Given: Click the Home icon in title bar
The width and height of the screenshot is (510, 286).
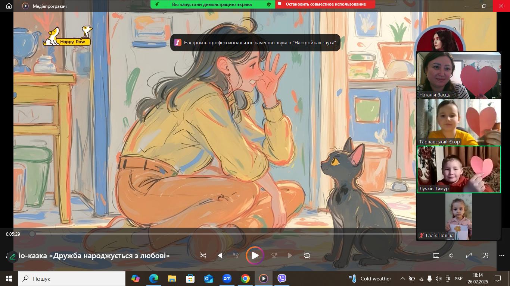Looking at the screenshot, I should coord(9,6).
